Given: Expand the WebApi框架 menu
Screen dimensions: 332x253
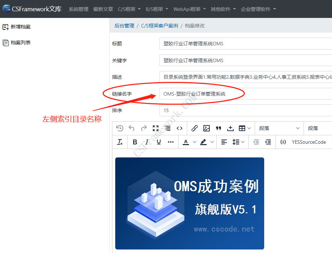Looking at the screenshot, I should click(189, 9).
